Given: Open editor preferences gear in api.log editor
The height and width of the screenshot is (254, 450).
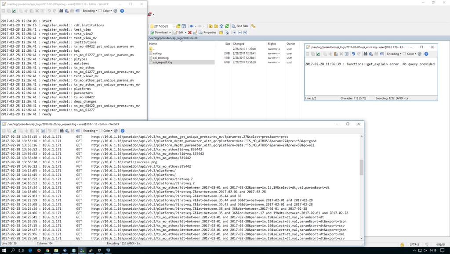Looking at the screenshot, I should click(x=116, y=11).
